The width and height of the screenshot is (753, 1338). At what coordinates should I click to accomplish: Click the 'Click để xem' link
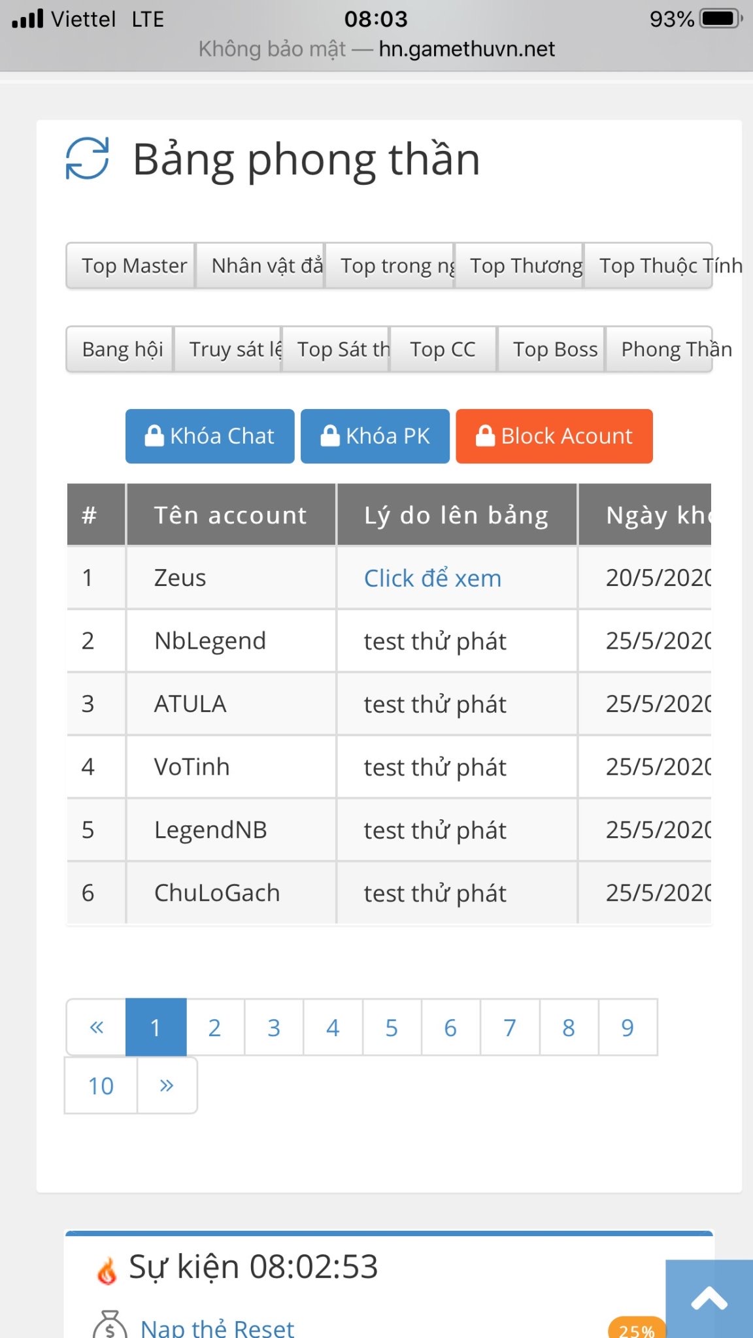pyautogui.click(x=432, y=578)
